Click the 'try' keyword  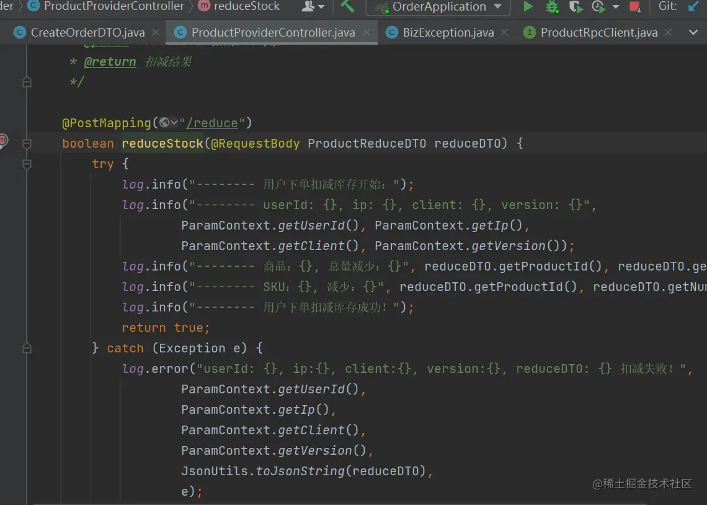point(103,164)
